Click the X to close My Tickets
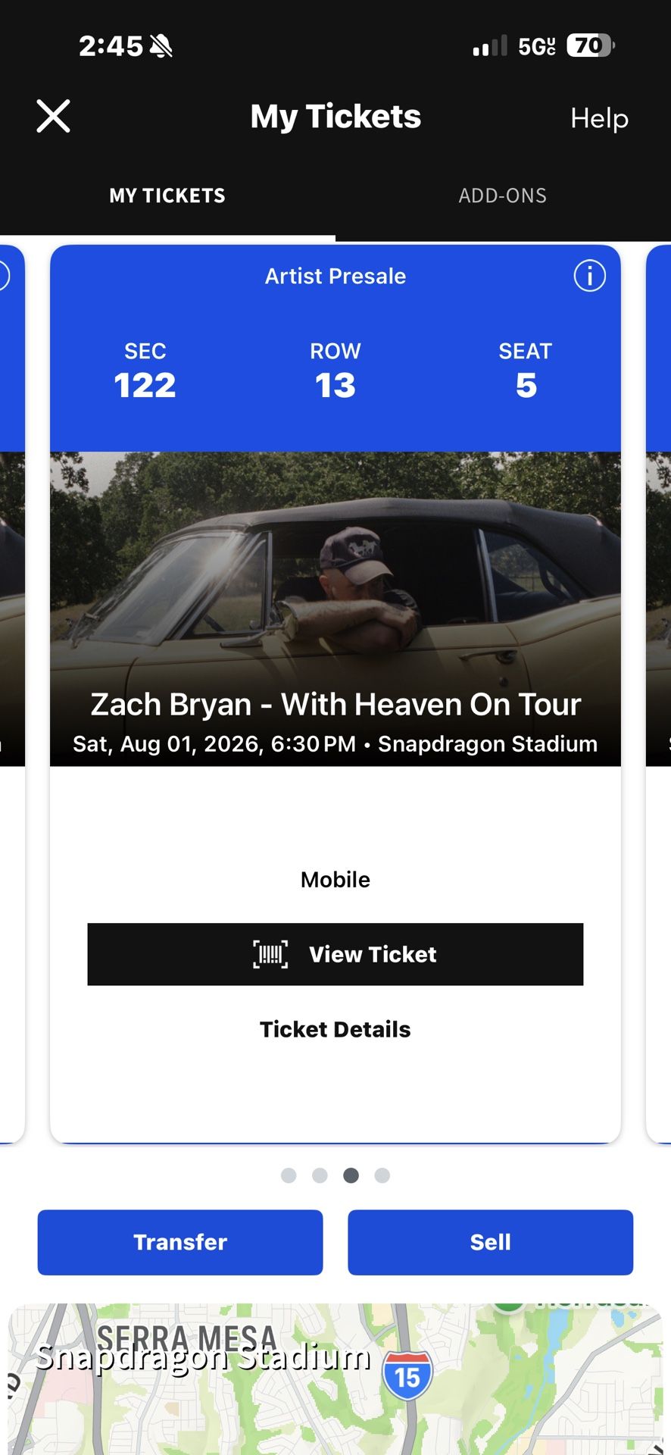Screen dimensions: 671x1455 (x=52, y=117)
